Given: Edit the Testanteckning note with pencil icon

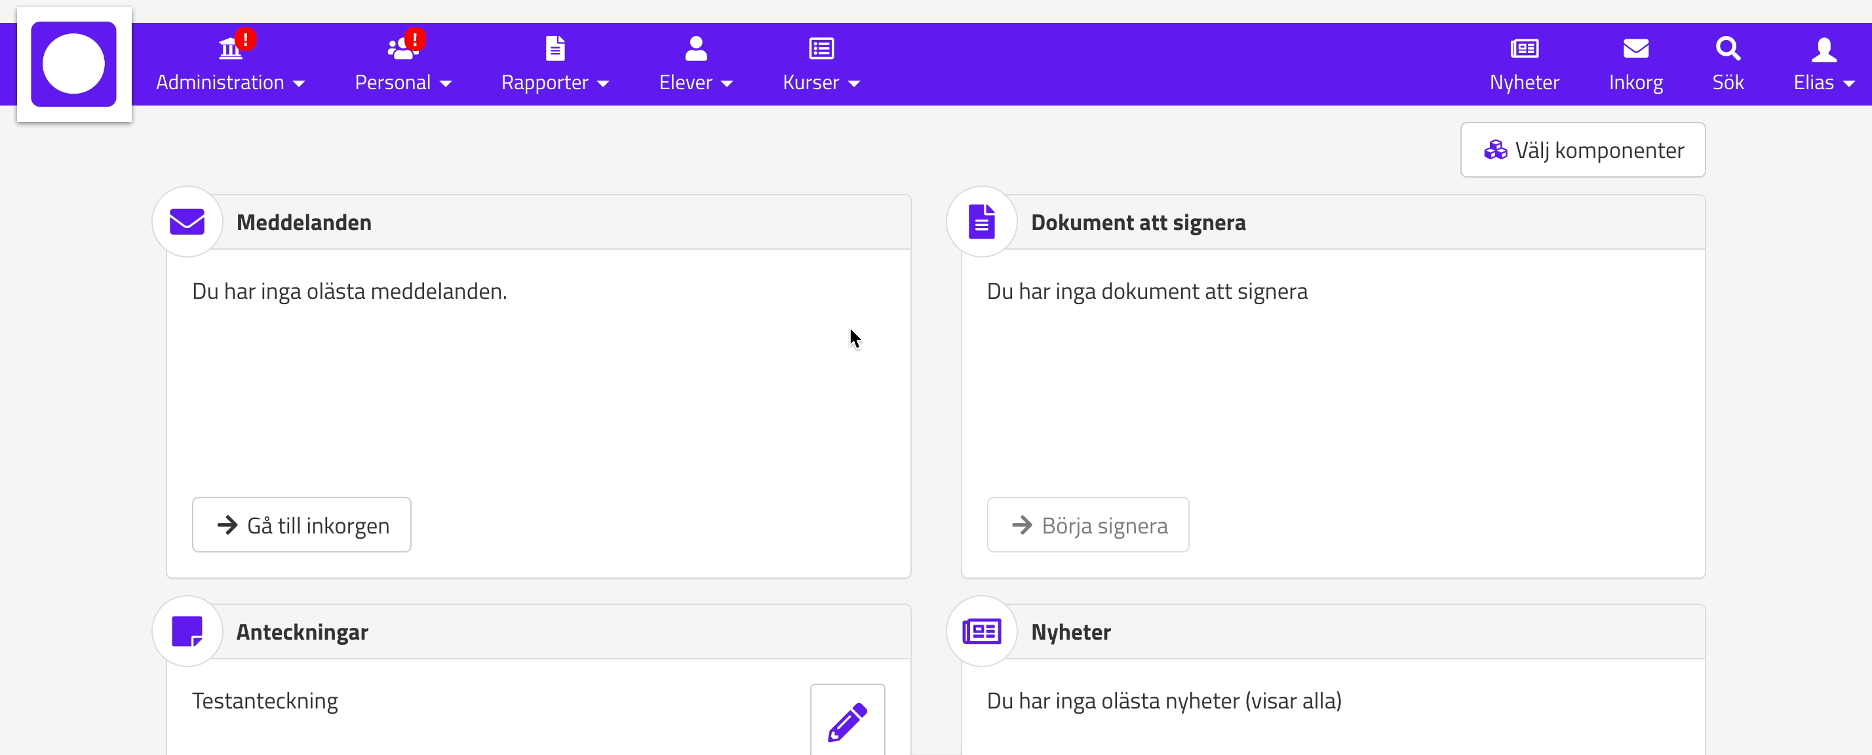Looking at the screenshot, I should click(x=848, y=720).
